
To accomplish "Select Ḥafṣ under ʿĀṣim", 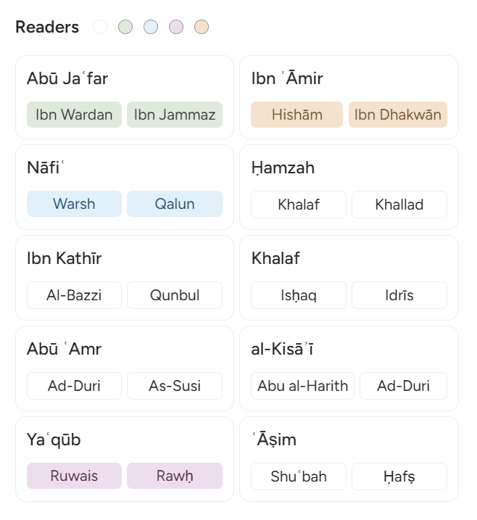I will click(x=399, y=476).
